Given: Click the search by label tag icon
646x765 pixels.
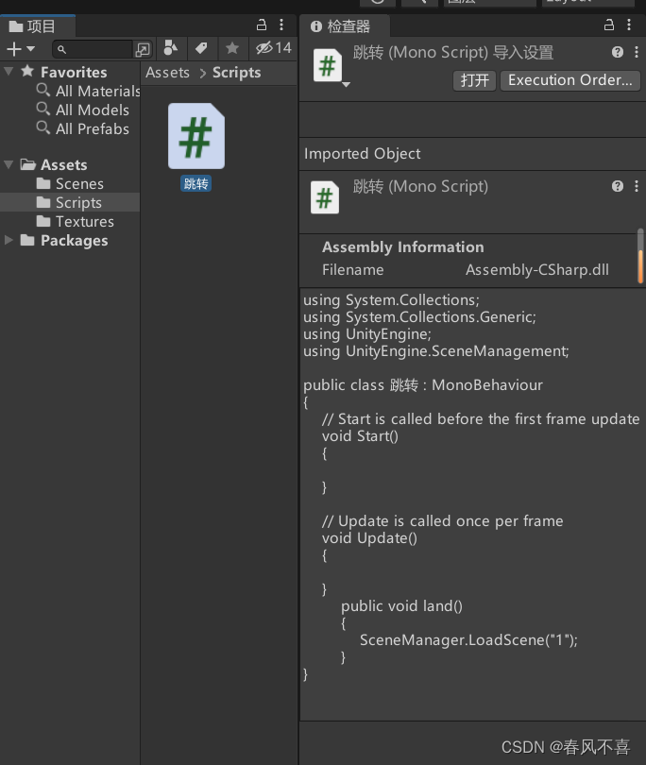Looking at the screenshot, I should [x=201, y=48].
